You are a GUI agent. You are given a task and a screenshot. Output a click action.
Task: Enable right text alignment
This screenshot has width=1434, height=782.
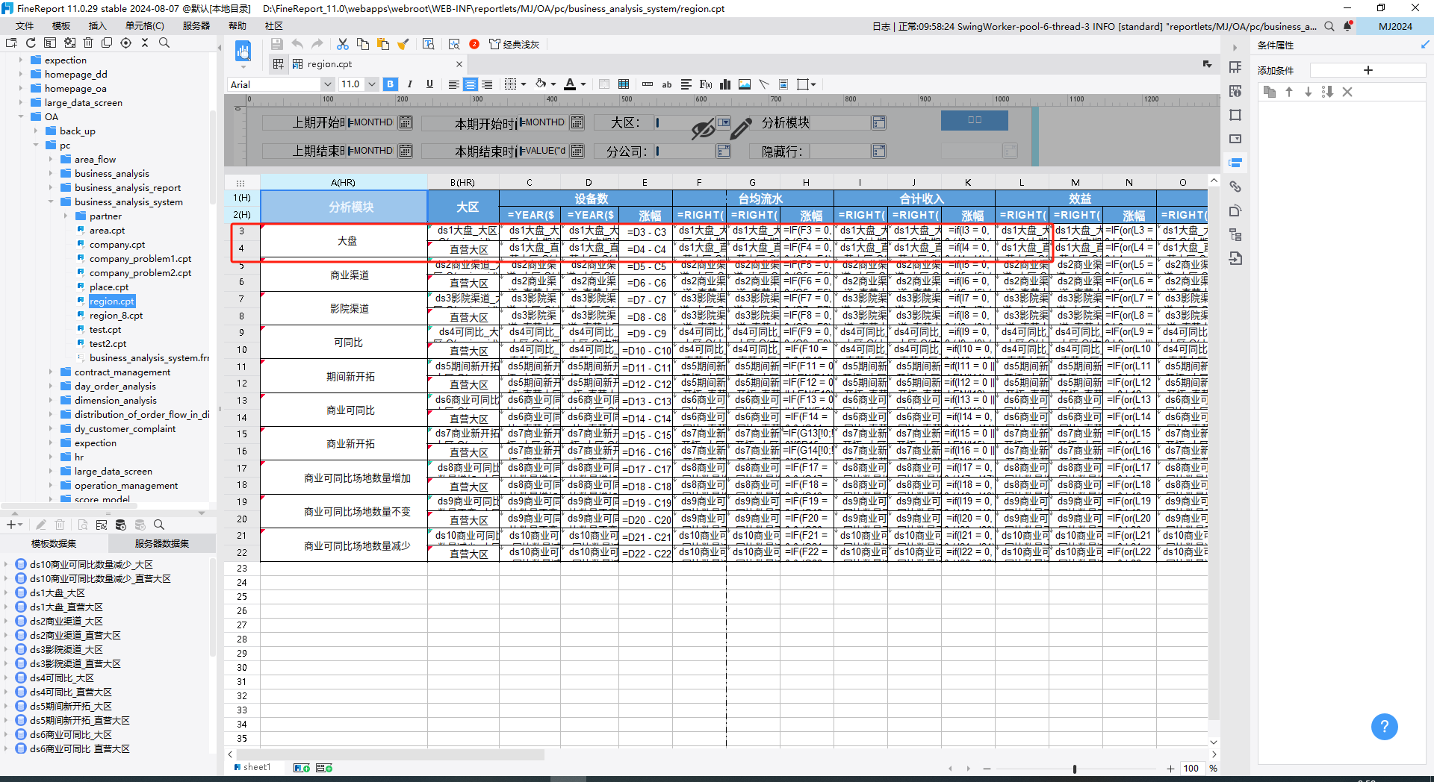coord(487,84)
